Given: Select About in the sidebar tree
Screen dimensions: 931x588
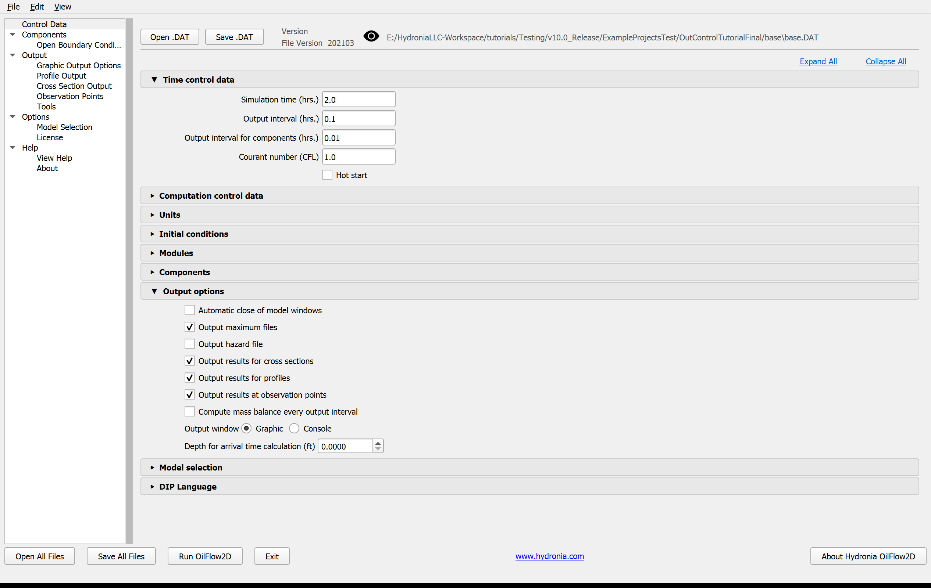Looking at the screenshot, I should [47, 168].
